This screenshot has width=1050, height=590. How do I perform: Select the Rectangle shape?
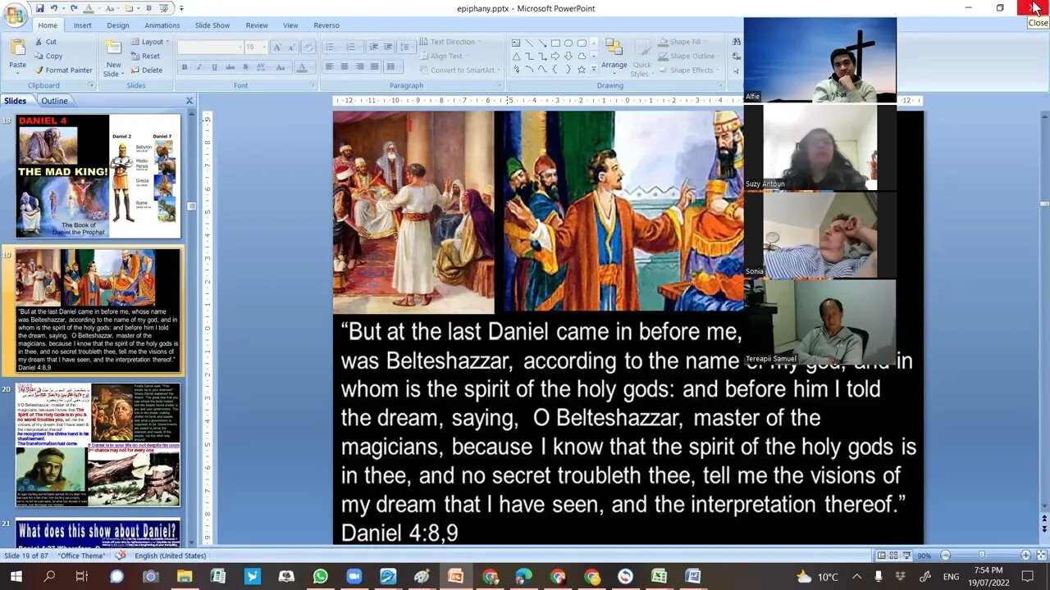click(555, 43)
